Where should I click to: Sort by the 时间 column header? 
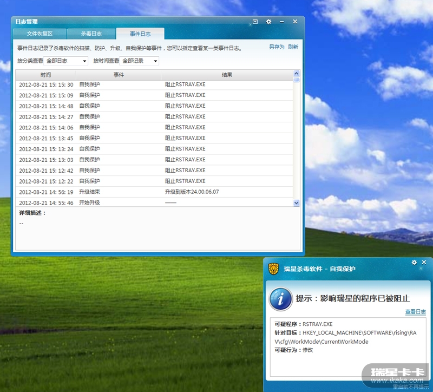click(45, 75)
